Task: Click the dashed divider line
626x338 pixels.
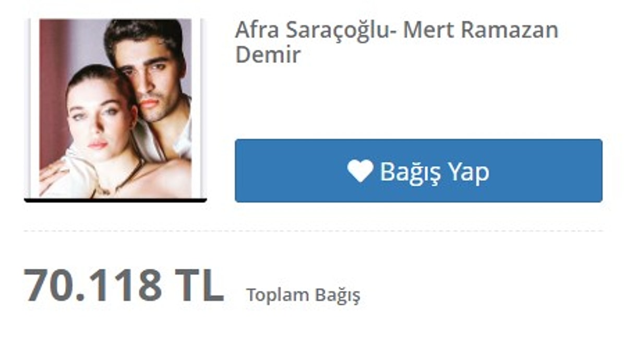Action: 313,231
